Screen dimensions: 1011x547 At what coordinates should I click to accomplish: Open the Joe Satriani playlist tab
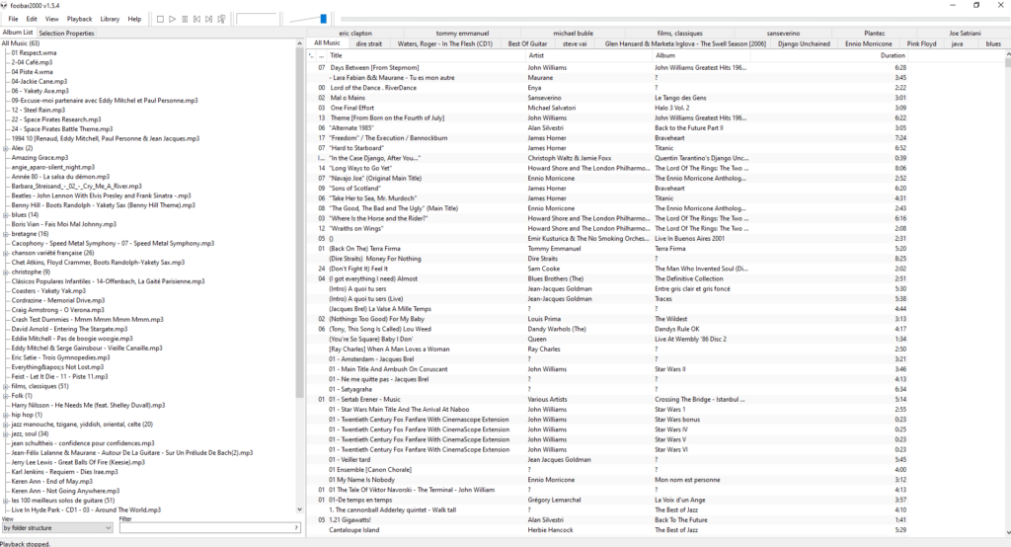(965, 33)
